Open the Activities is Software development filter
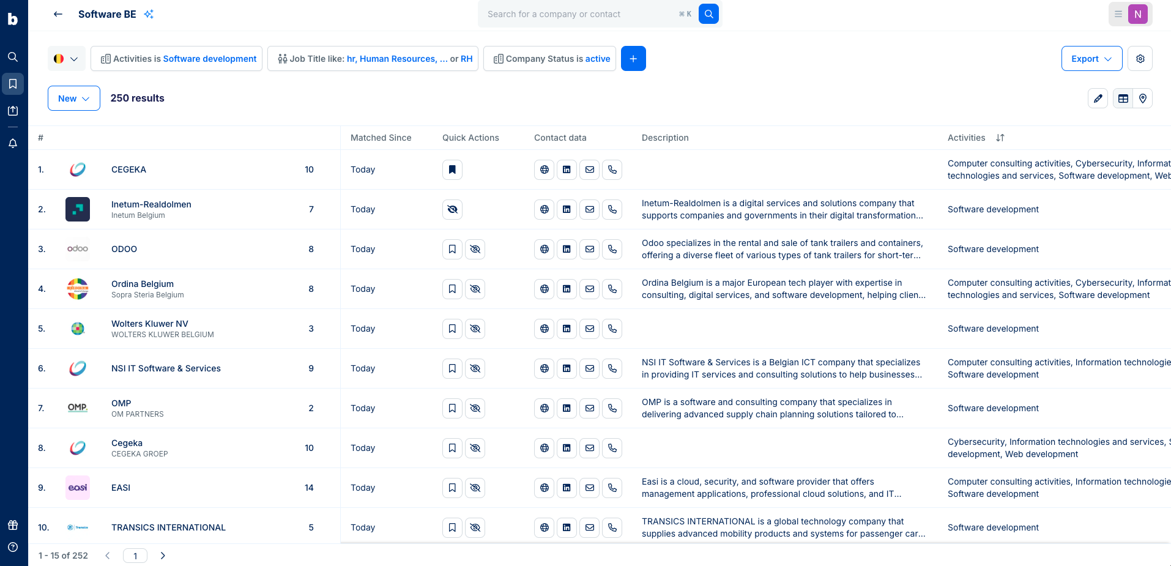 tap(176, 59)
